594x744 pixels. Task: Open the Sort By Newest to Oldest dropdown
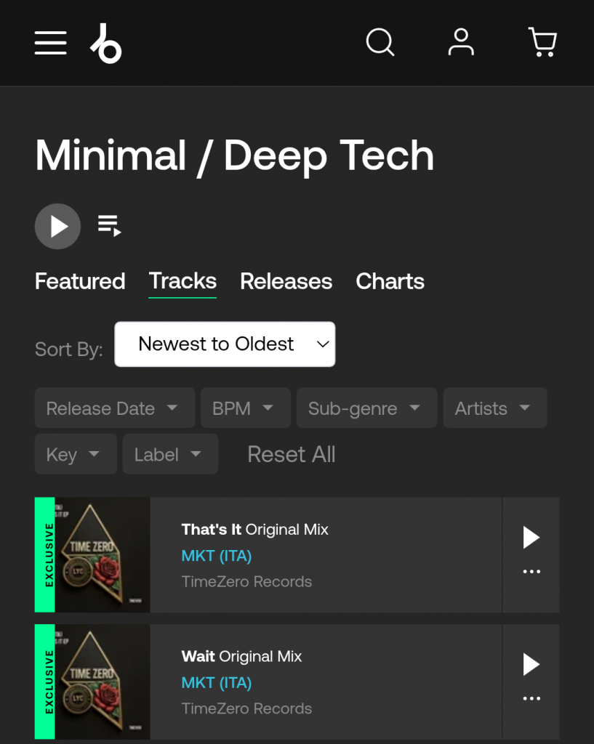click(x=225, y=344)
